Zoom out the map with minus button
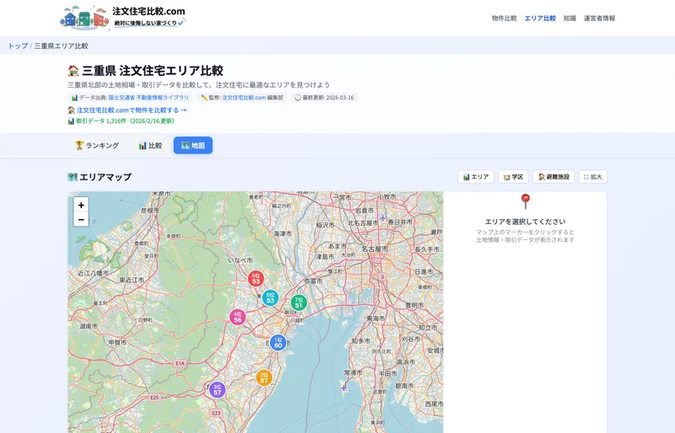Viewport: 675px width, 433px height. [x=81, y=220]
